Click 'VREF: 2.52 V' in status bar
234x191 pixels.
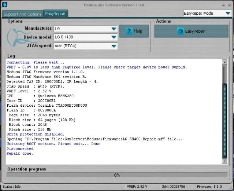tap(137, 187)
